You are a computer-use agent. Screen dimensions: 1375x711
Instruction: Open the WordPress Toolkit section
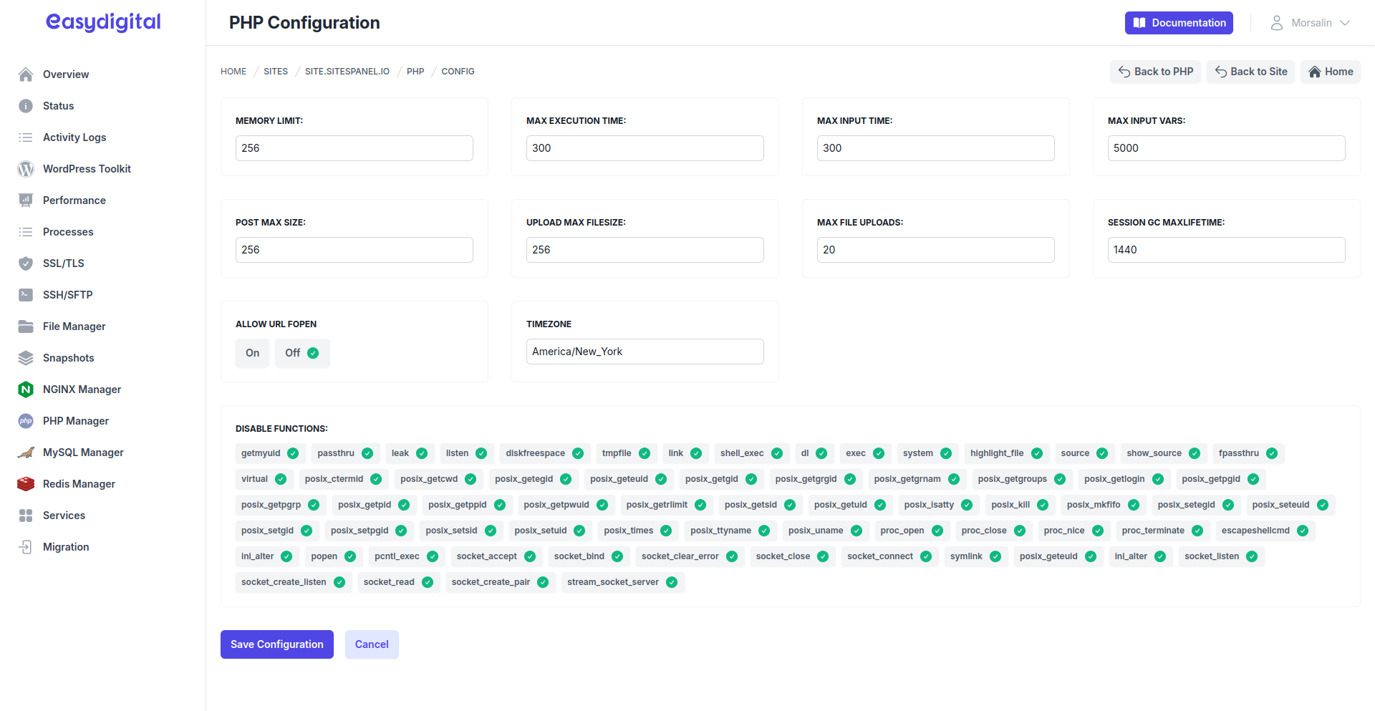(x=86, y=168)
